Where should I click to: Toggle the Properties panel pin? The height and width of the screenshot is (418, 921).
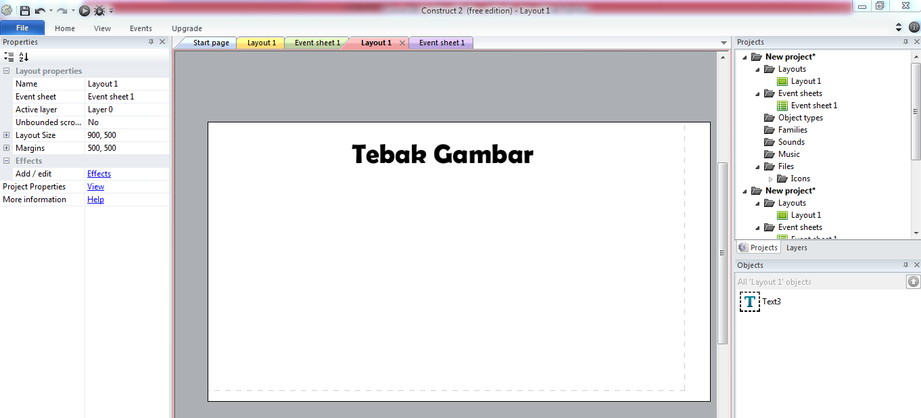point(151,42)
